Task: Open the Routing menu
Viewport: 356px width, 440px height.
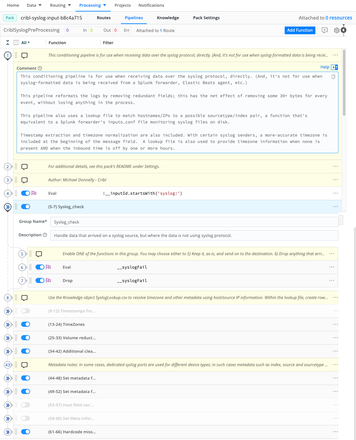Action: (x=60, y=5)
